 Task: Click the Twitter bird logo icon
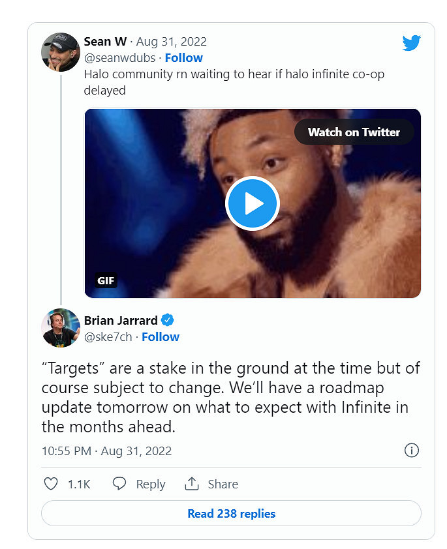[411, 43]
